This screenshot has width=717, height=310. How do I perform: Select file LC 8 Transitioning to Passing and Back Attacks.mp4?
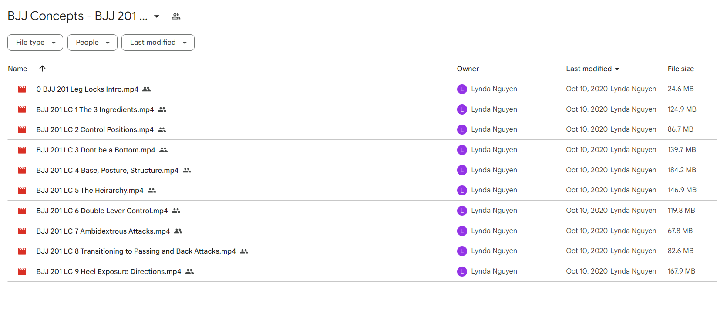click(136, 251)
